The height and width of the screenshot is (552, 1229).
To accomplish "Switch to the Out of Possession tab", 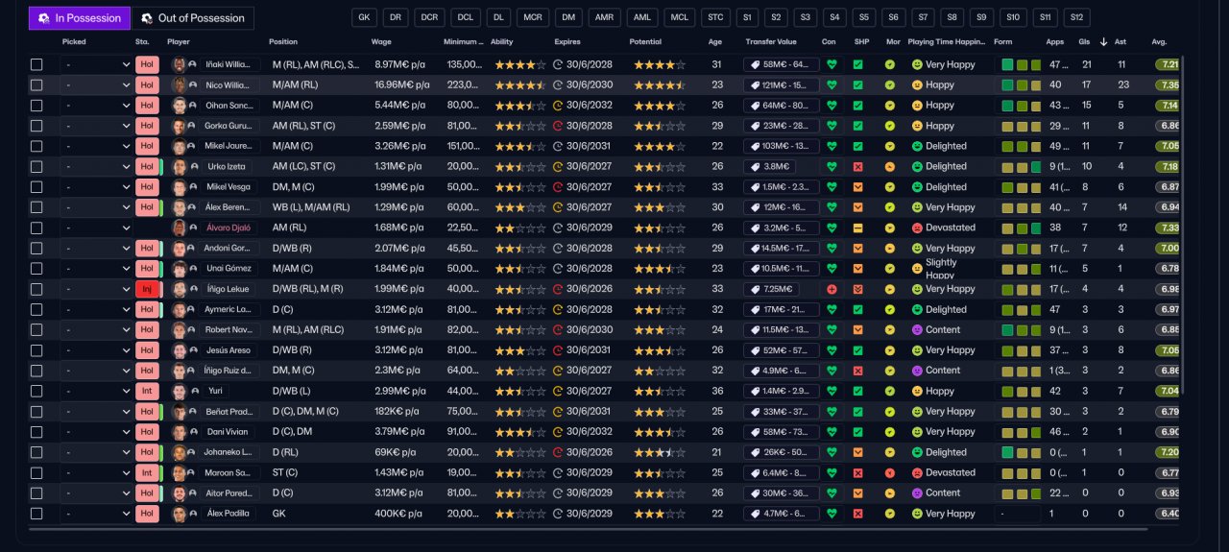I will coord(193,18).
